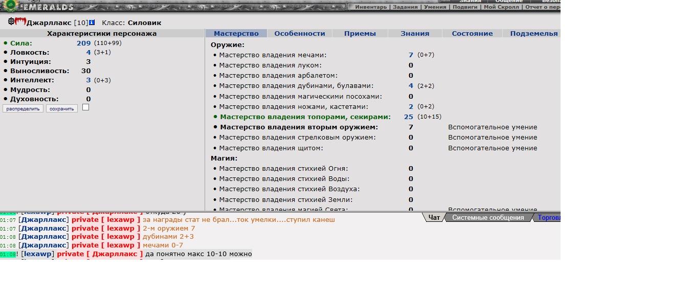Click the axes mastery value 25

tap(408, 117)
